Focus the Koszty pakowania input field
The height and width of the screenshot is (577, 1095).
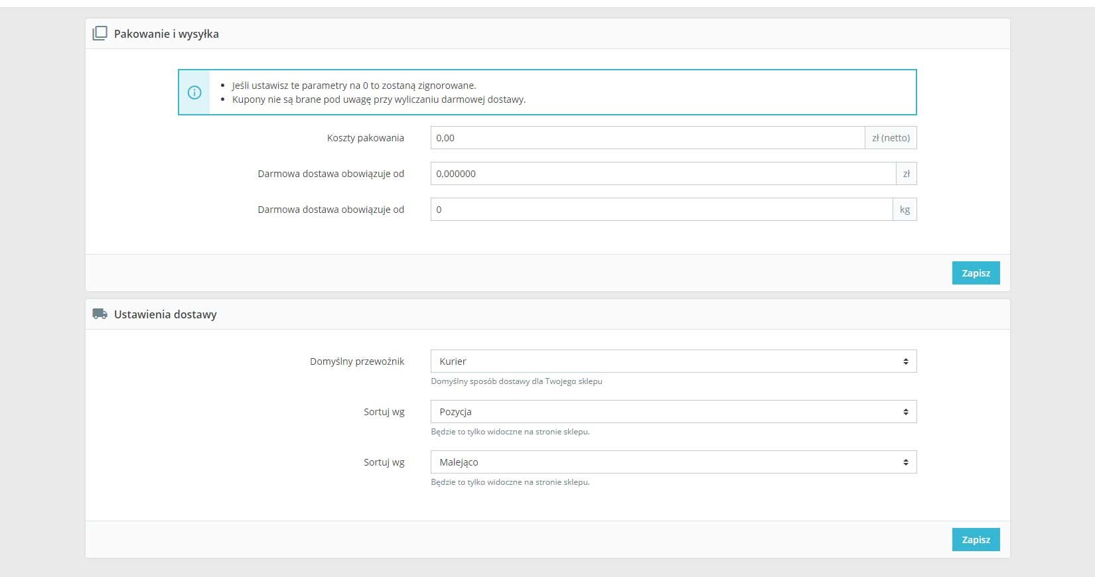(x=648, y=138)
